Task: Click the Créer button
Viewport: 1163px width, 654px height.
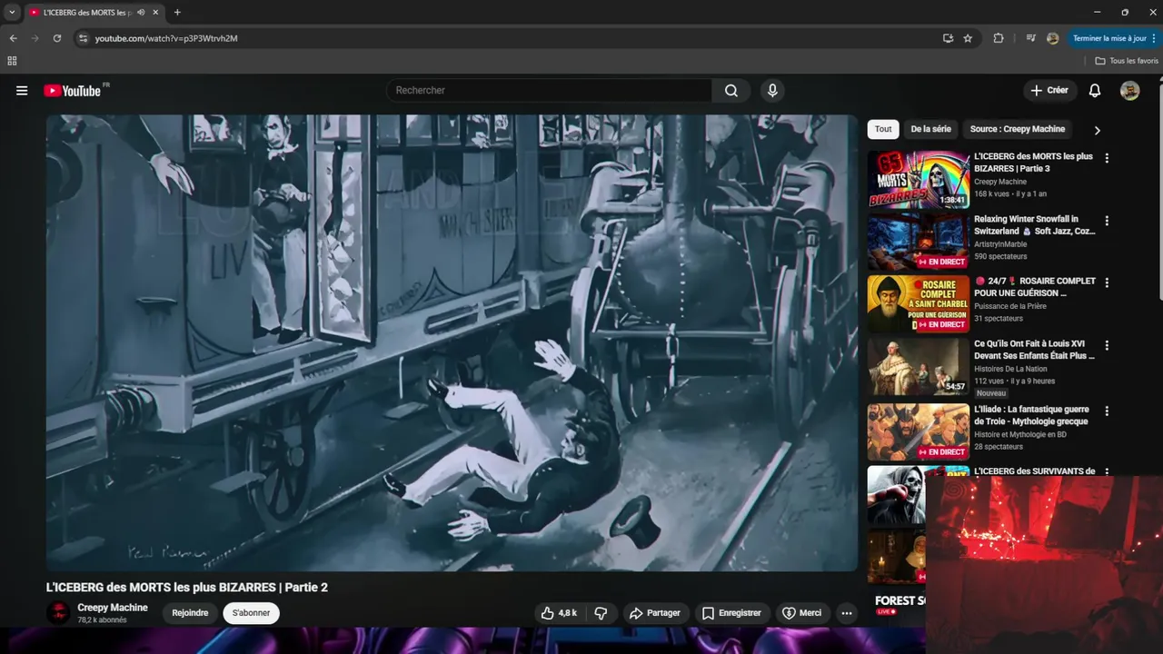Action: (x=1049, y=91)
